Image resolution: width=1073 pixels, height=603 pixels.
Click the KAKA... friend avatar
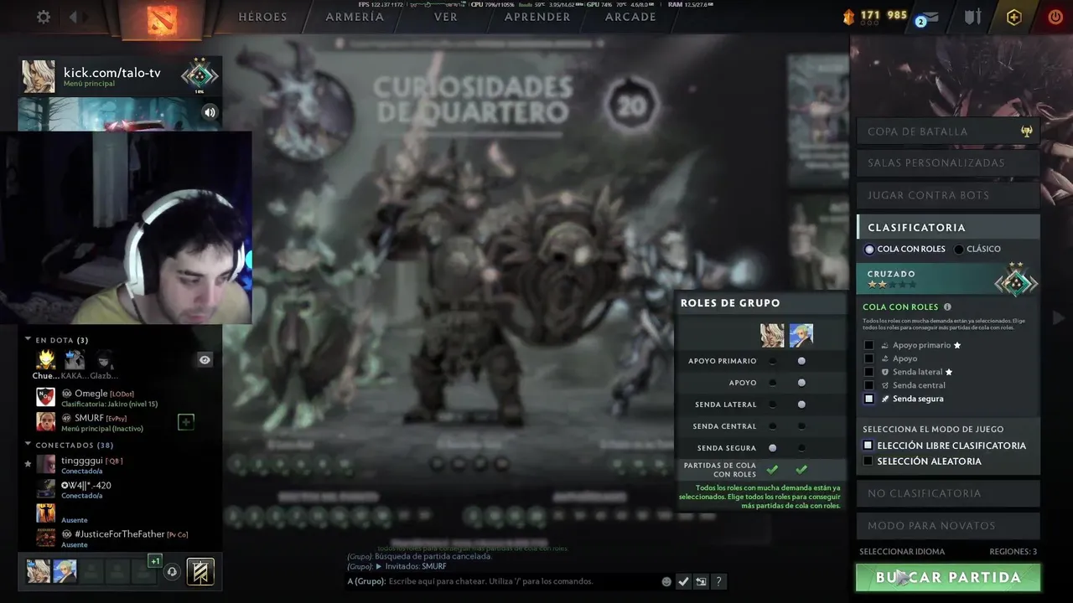[75, 360]
